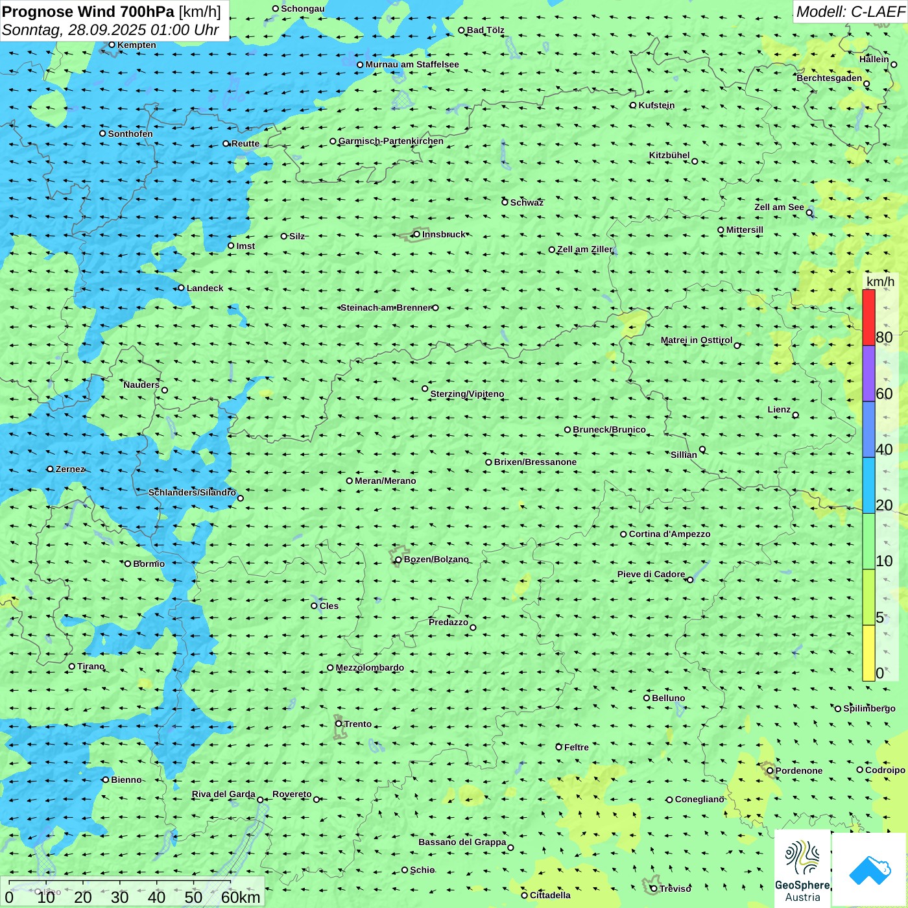908x908 pixels.
Task: Click the 'Bad Tölz' label
Action: pos(486,30)
